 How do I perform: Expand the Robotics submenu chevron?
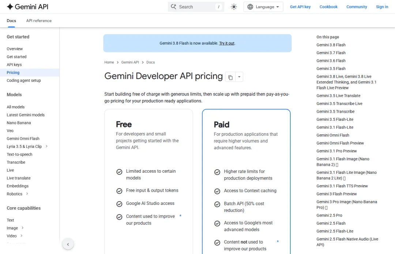27,194
